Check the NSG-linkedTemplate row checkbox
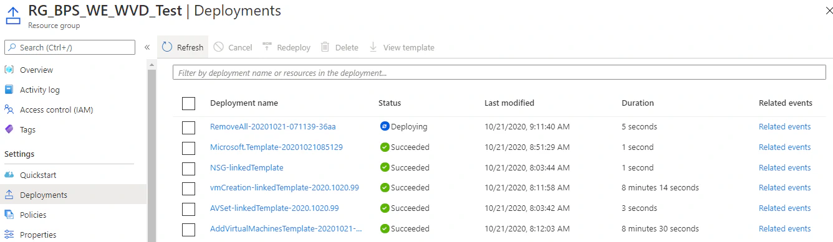The height and width of the screenshot is (242, 833). (189, 168)
